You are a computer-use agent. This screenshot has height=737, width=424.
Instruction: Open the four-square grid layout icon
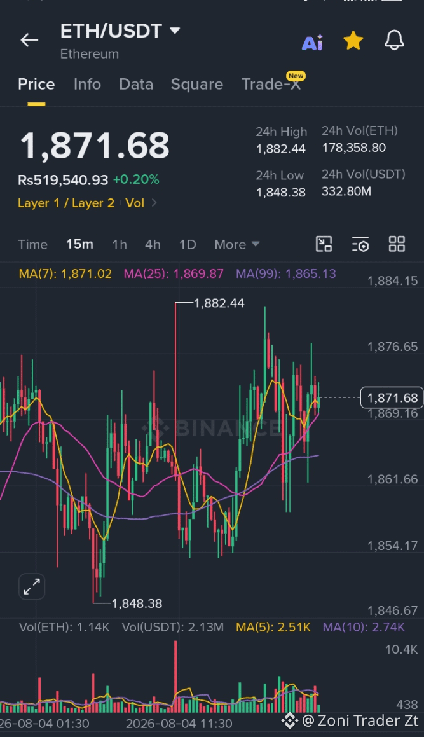coord(397,244)
